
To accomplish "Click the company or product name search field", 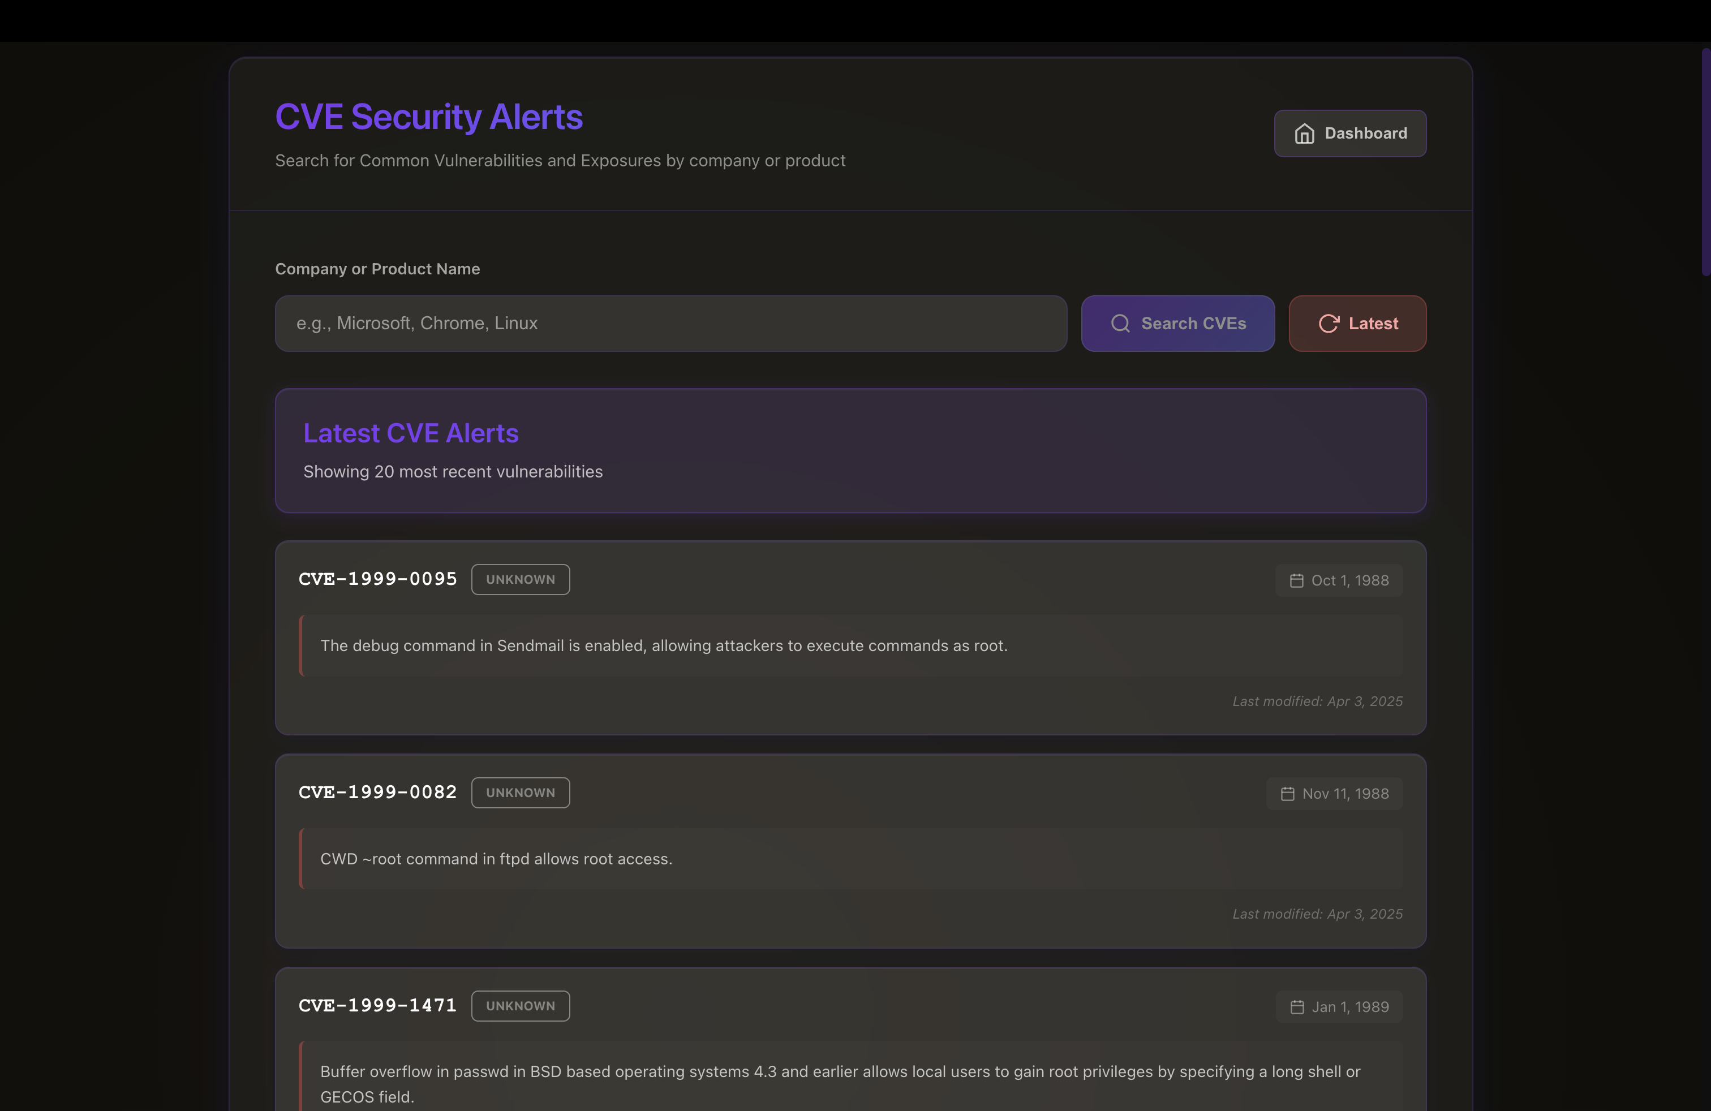I will click(x=670, y=324).
